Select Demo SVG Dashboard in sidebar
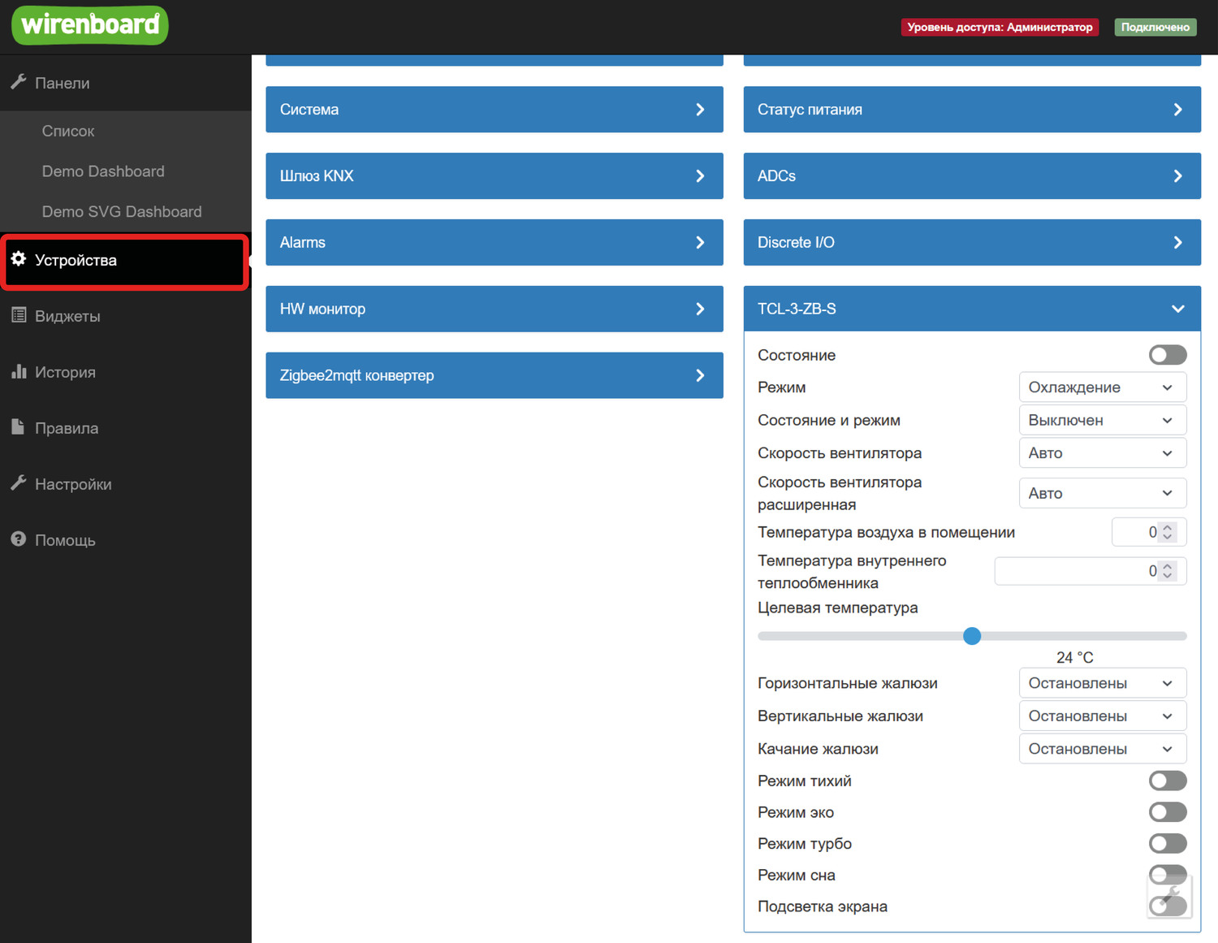The image size is (1218, 943). (122, 211)
